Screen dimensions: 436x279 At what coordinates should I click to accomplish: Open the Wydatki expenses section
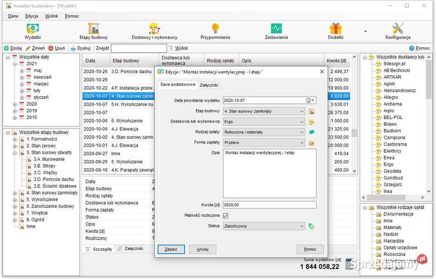tap(32, 31)
